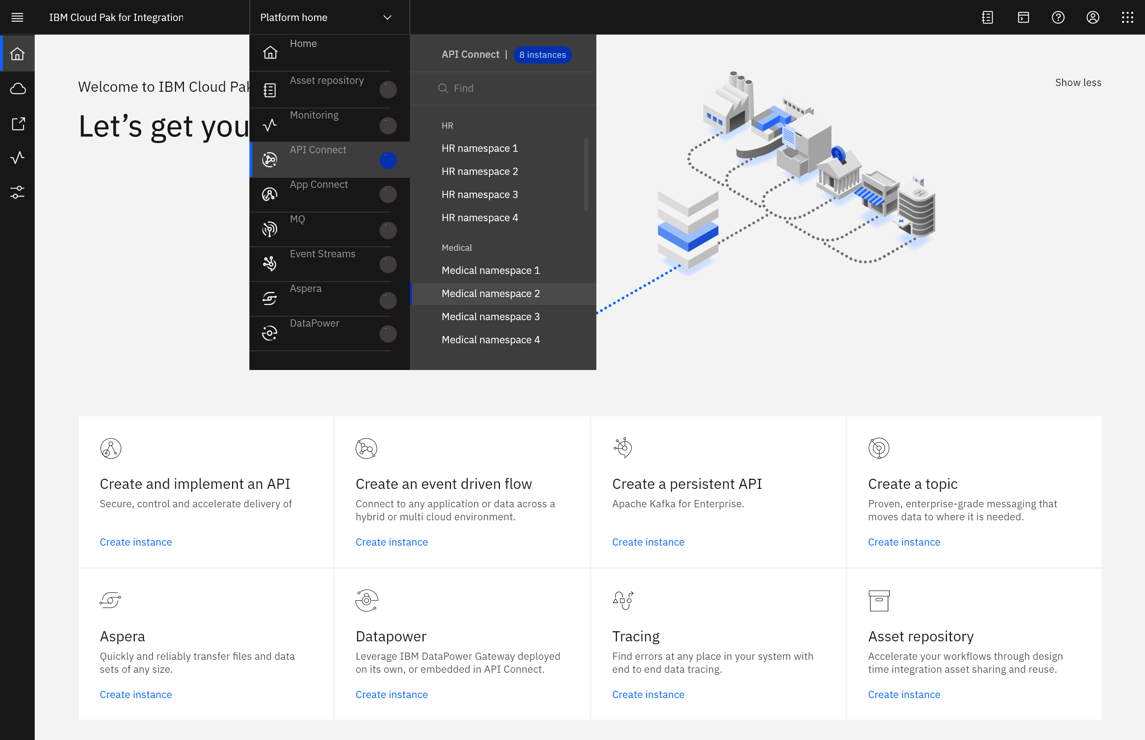1145x740 pixels.
Task: Click the Home icon in left sidebar
Action: [x=17, y=53]
